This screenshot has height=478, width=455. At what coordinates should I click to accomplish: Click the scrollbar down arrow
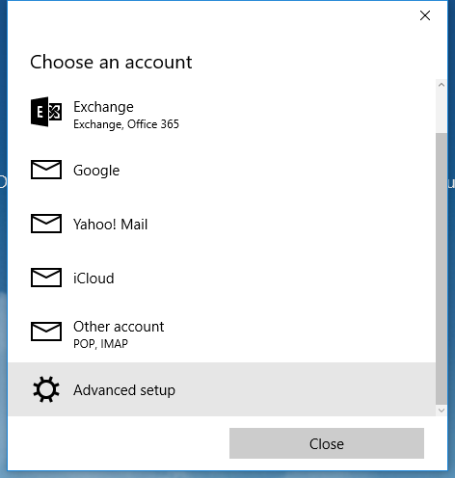442,411
